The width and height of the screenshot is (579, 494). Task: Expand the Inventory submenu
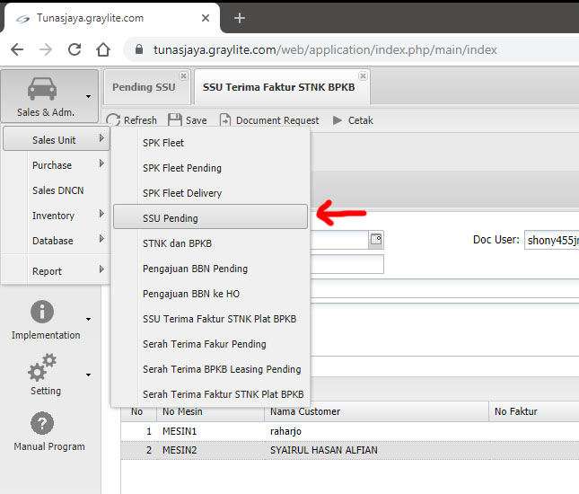point(55,216)
